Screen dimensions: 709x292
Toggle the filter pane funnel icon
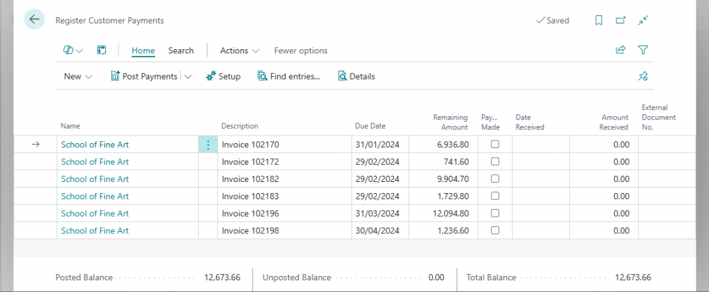tap(643, 50)
